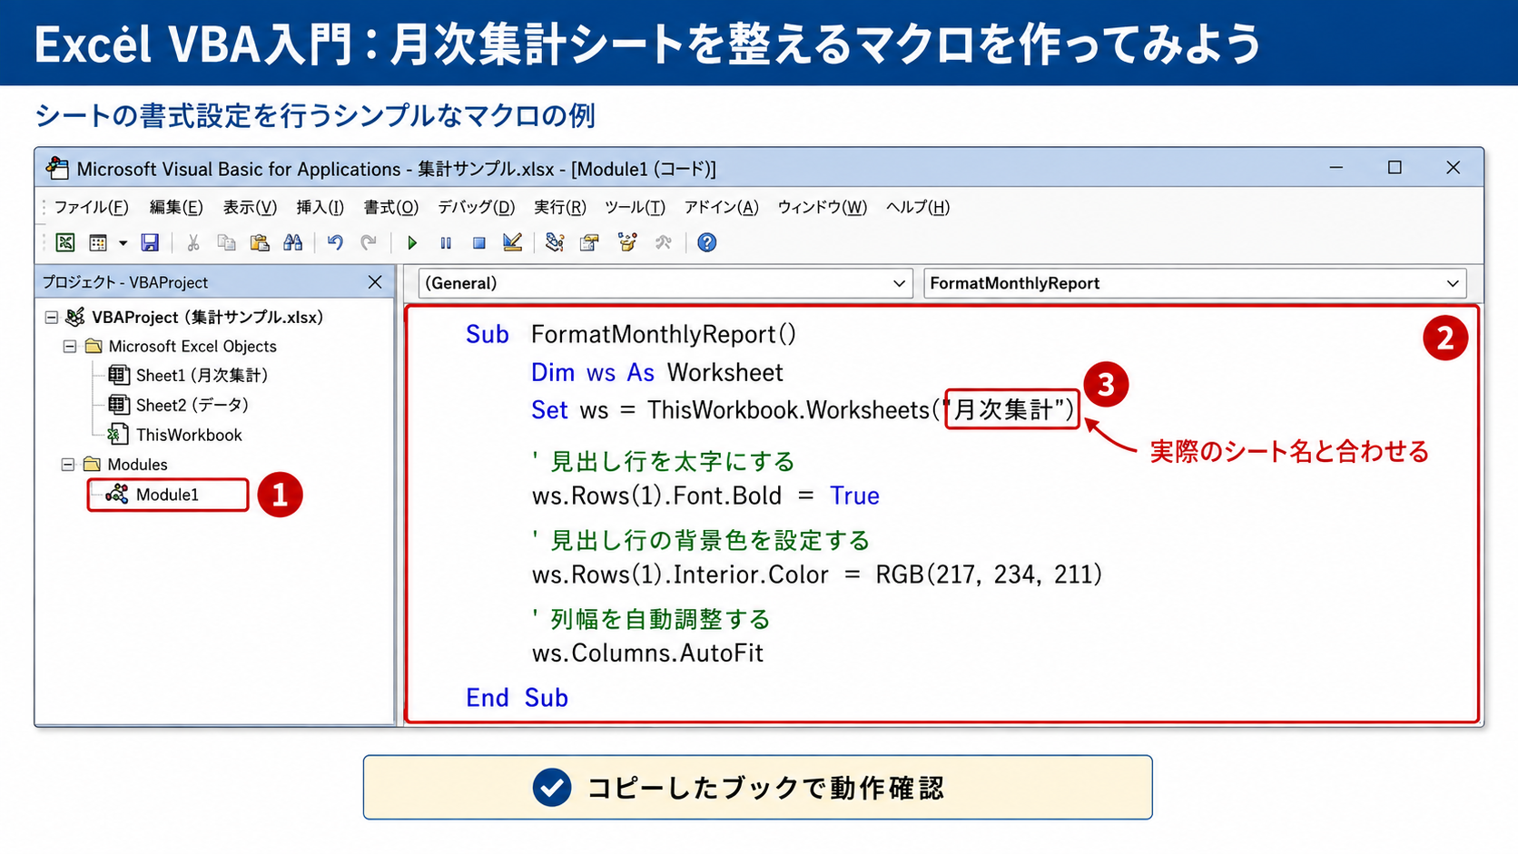Click the Insert UserForm toolbar icon
1518x854 pixels.
(x=98, y=242)
